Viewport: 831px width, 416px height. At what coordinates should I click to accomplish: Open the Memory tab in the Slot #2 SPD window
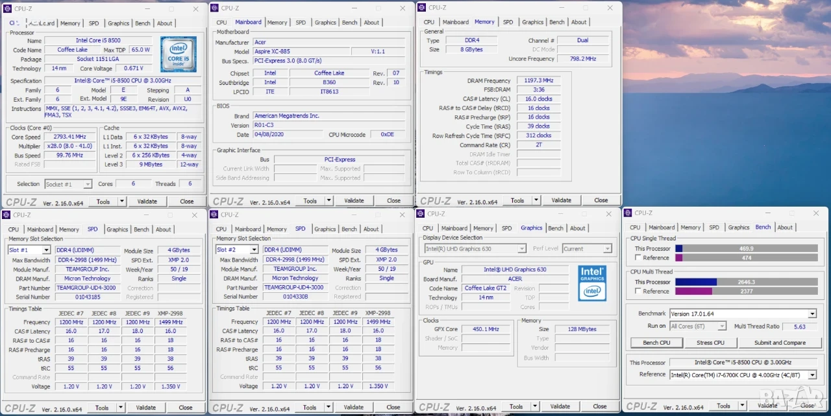pyautogui.click(x=277, y=229)
